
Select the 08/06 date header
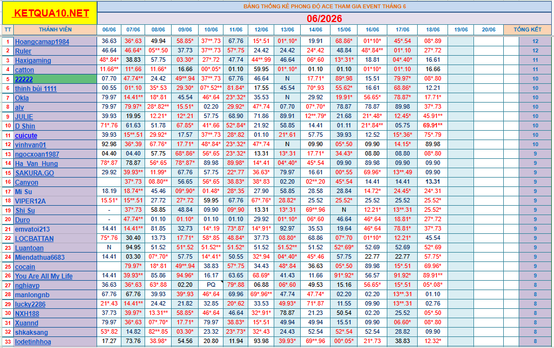tap(158, 30)
